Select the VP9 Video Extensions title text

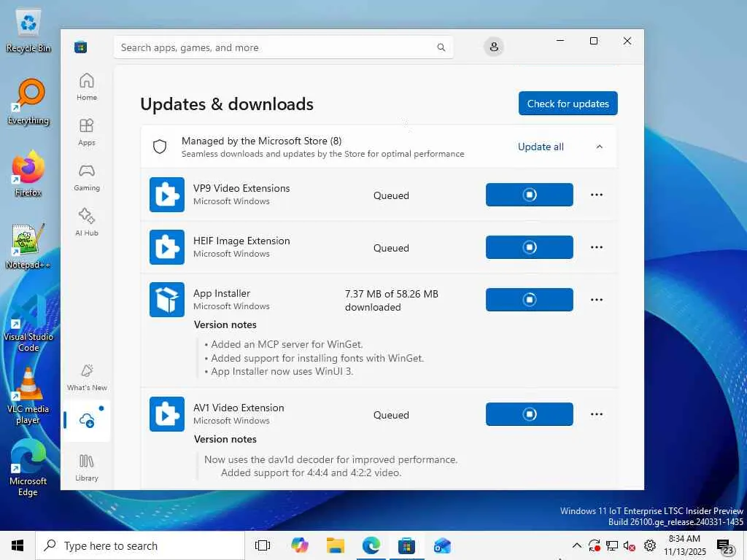coord(241,188)
